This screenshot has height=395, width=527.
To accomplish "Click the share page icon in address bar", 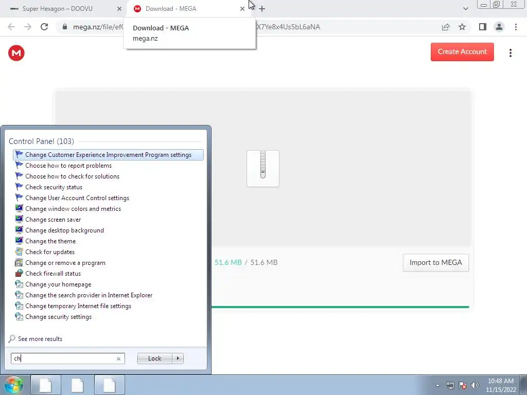I will tap(446, 27).
